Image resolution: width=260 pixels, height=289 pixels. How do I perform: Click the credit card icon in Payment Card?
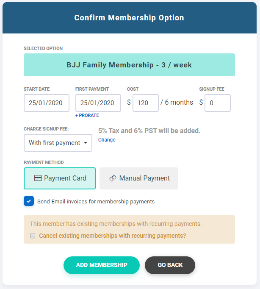(x=38, y=178)
